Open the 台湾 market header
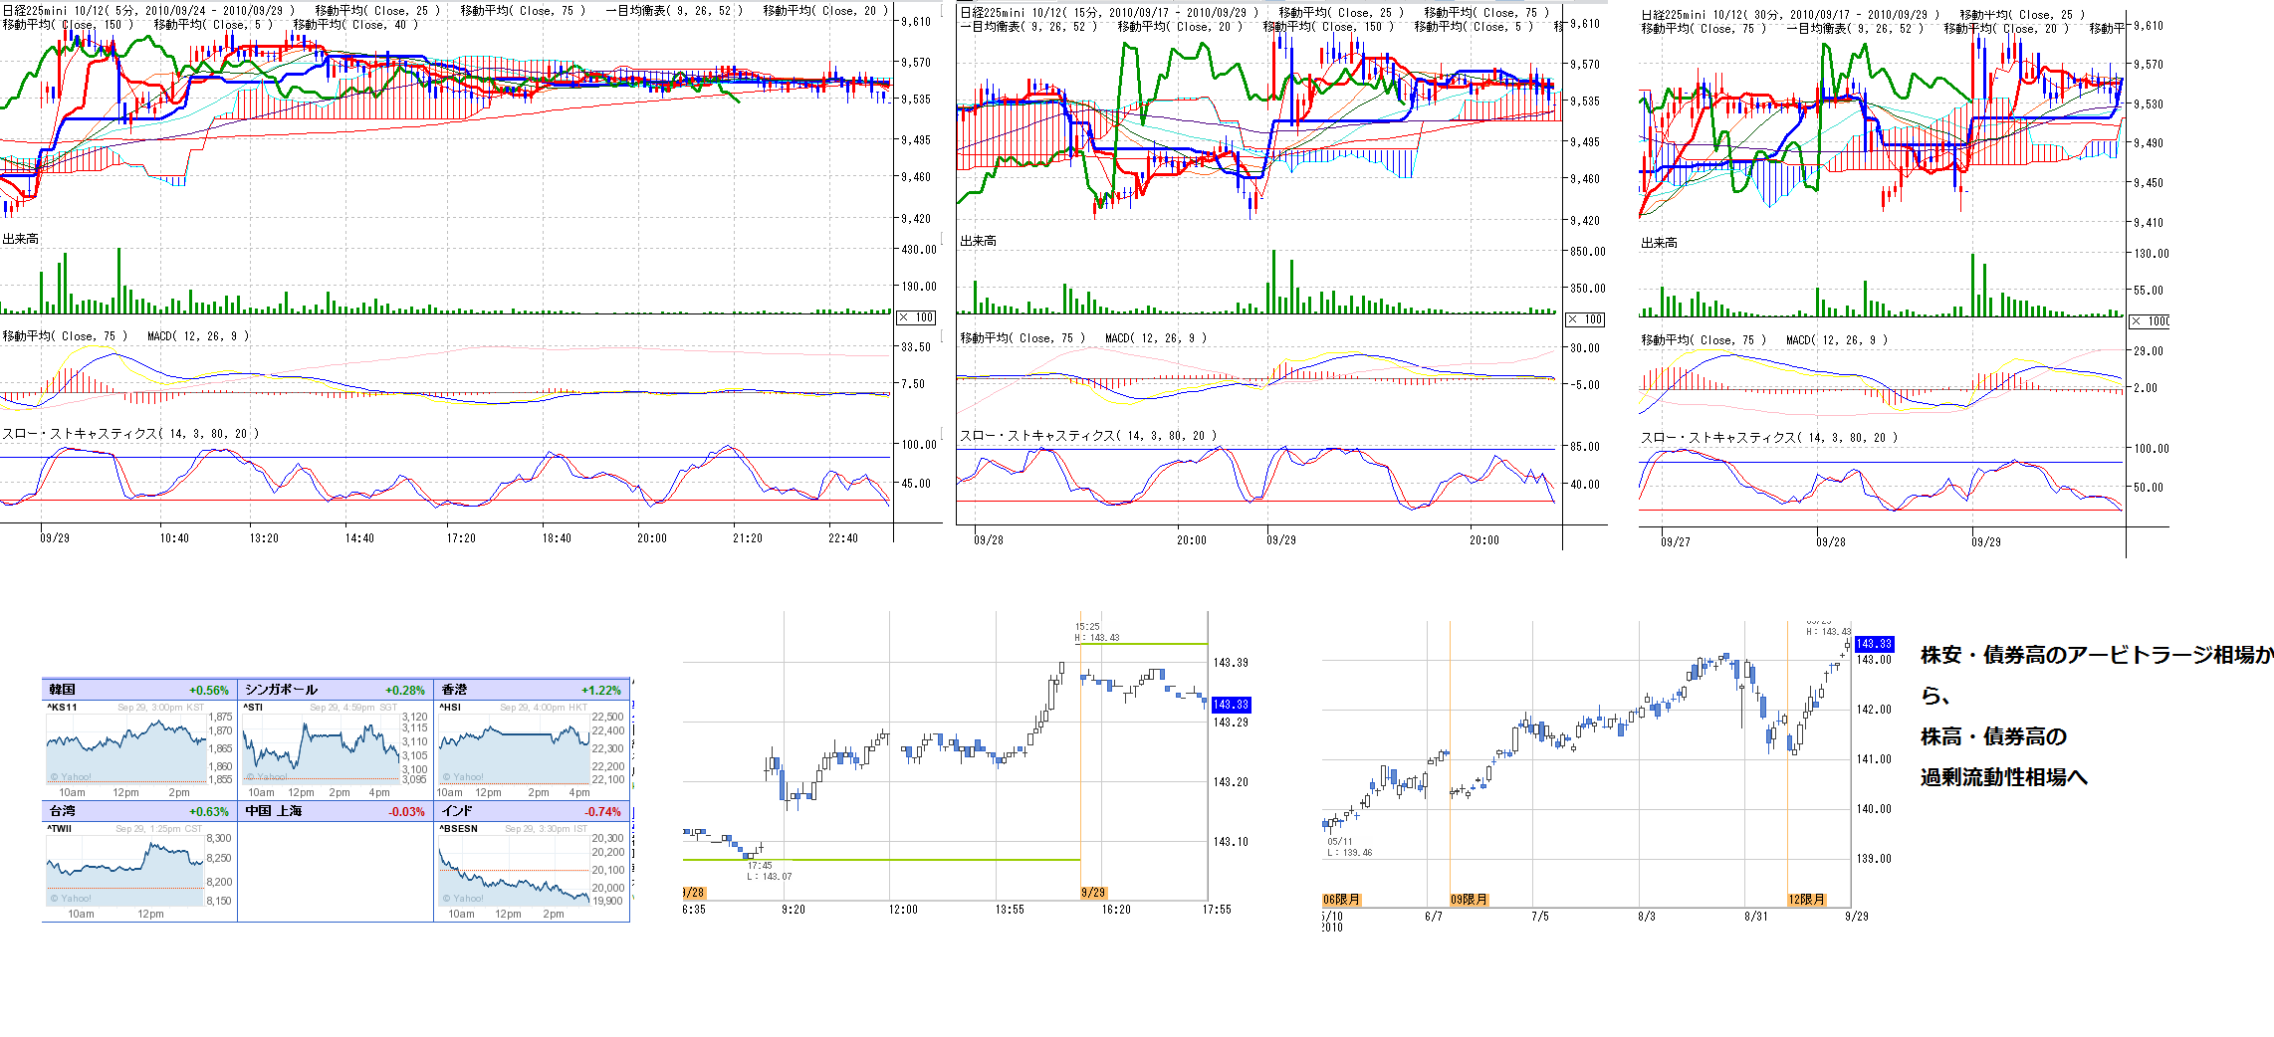Viewport: 2274px width, 1037px height. pyautogui.click(x=139, y=811)
